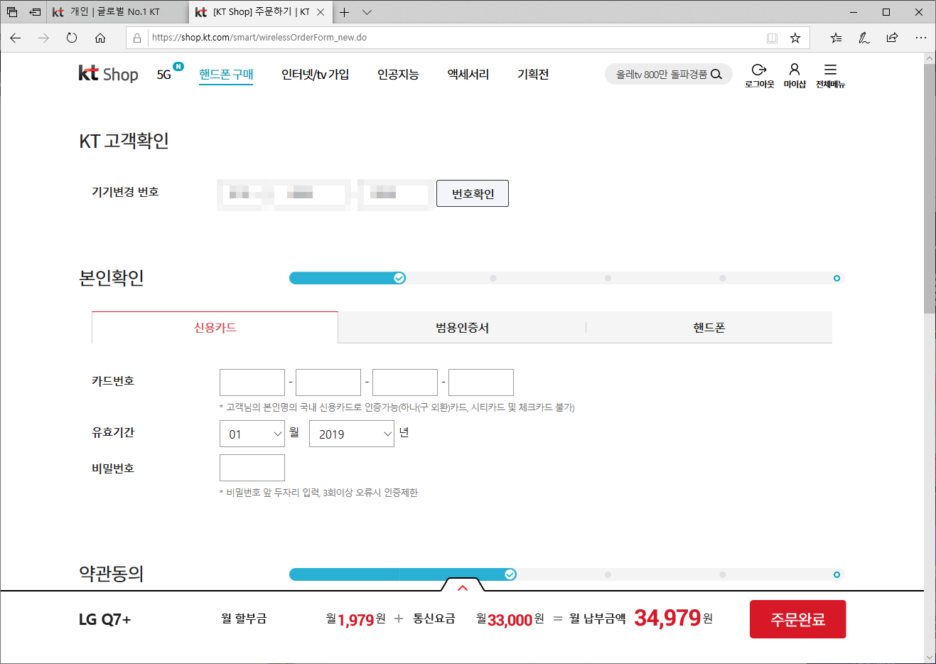Click the 번호확인 button

(473, 193)
